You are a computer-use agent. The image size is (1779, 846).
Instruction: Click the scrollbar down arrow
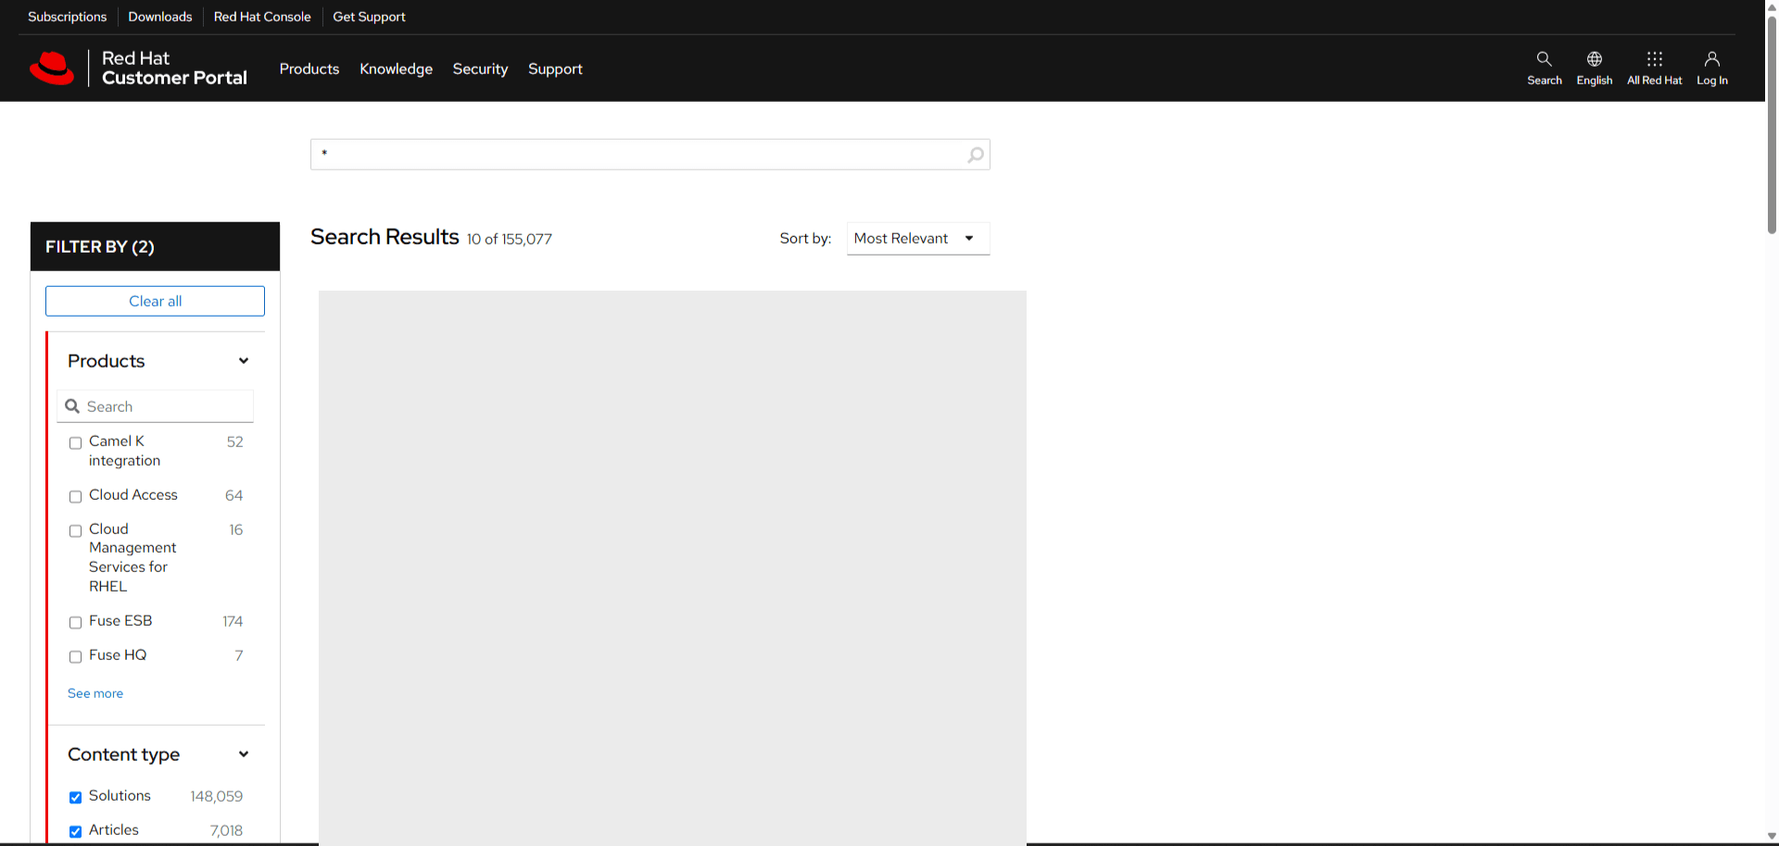click(1772, 837)
